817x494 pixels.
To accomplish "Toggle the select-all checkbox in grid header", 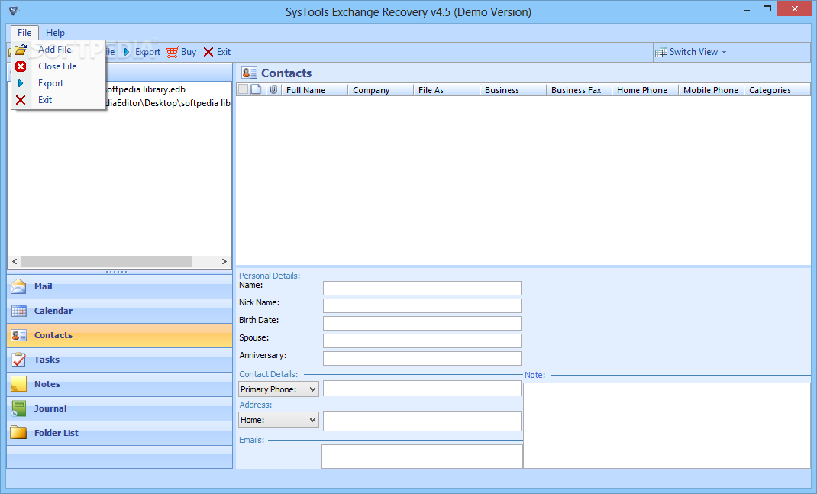I will pyautogui.click(x=243, y=89).
